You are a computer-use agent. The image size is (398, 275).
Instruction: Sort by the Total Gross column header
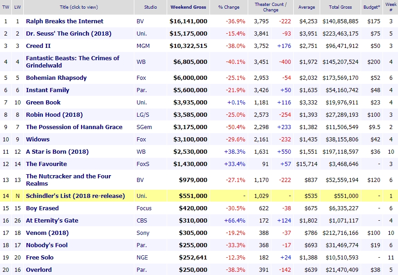coord(340,7)
